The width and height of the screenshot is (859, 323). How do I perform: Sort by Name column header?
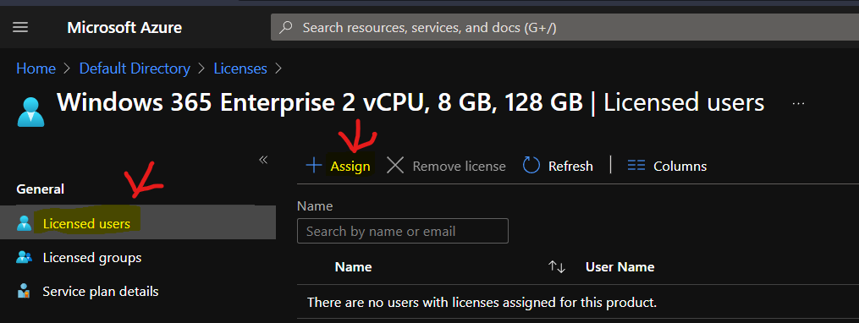coord(354,267)
